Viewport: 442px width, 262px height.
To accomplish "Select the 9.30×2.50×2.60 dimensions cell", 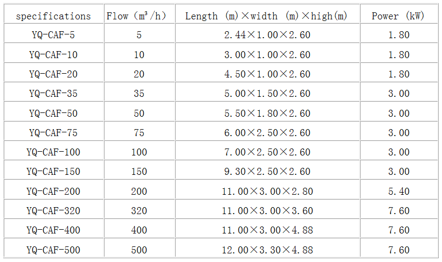I will tap(267, 172).
